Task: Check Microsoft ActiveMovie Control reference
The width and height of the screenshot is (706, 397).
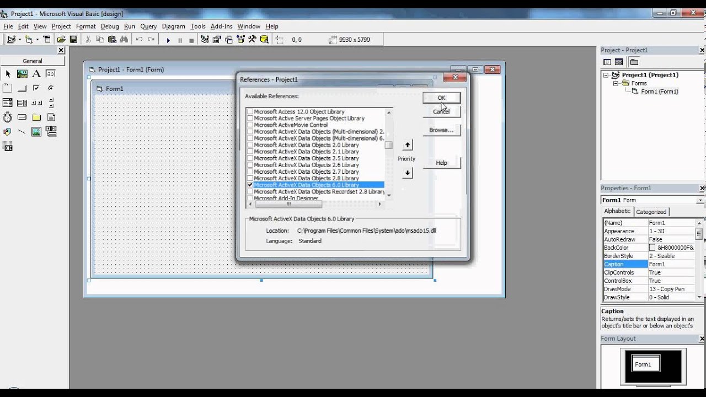Action: [250, 125]
